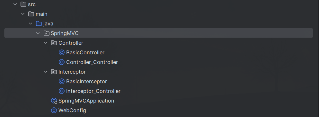
Task: Select Controller_Controller class in tree
Action: coord(92,62)
